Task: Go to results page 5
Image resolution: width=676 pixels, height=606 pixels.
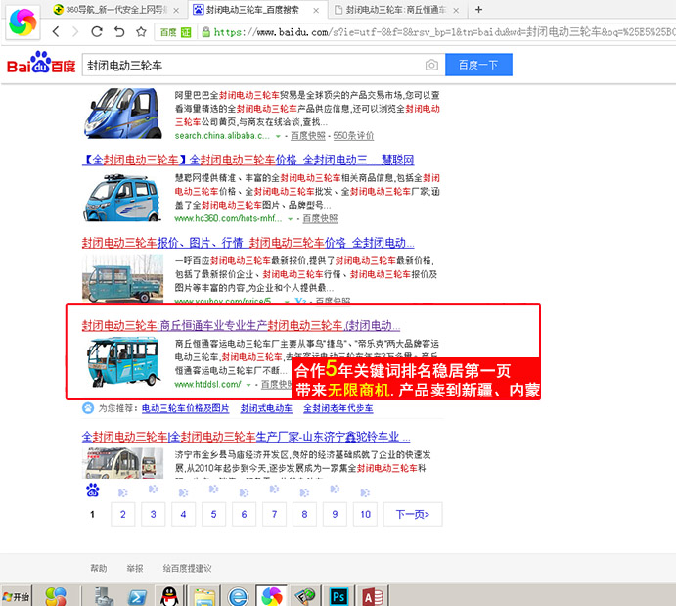Action: pos(213,514)
